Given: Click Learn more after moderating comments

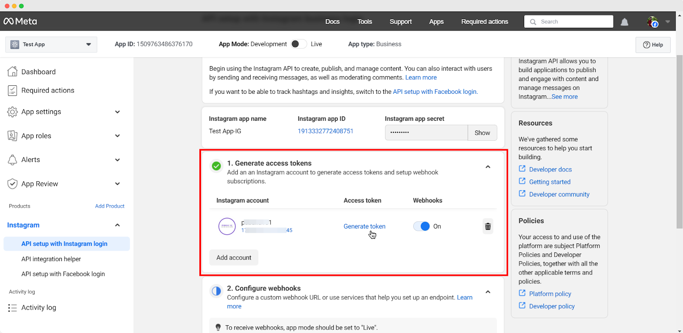Looking at the screenshot, I should click(x=421, y=78).
